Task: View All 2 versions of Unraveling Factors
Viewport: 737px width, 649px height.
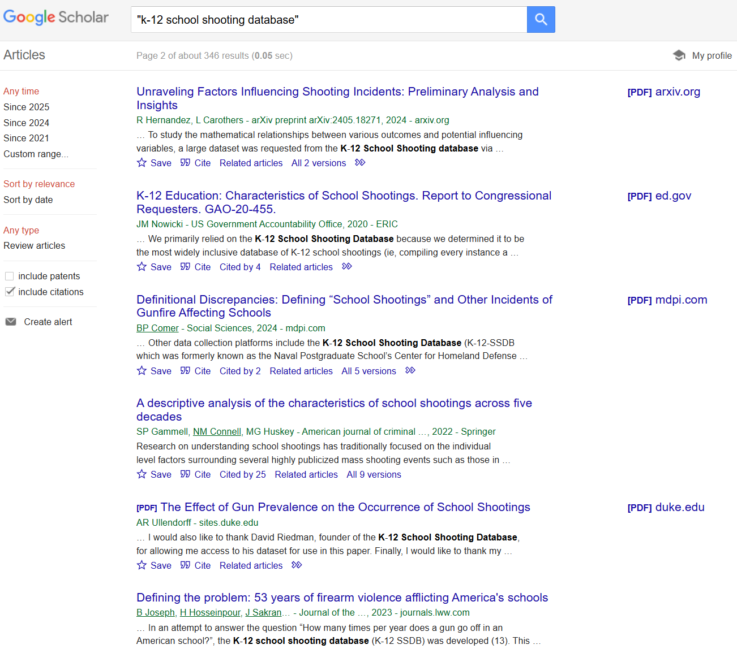Action: pos(319,163)
